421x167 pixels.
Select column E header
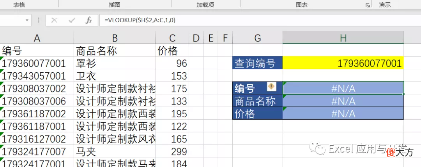click(210, 38)
